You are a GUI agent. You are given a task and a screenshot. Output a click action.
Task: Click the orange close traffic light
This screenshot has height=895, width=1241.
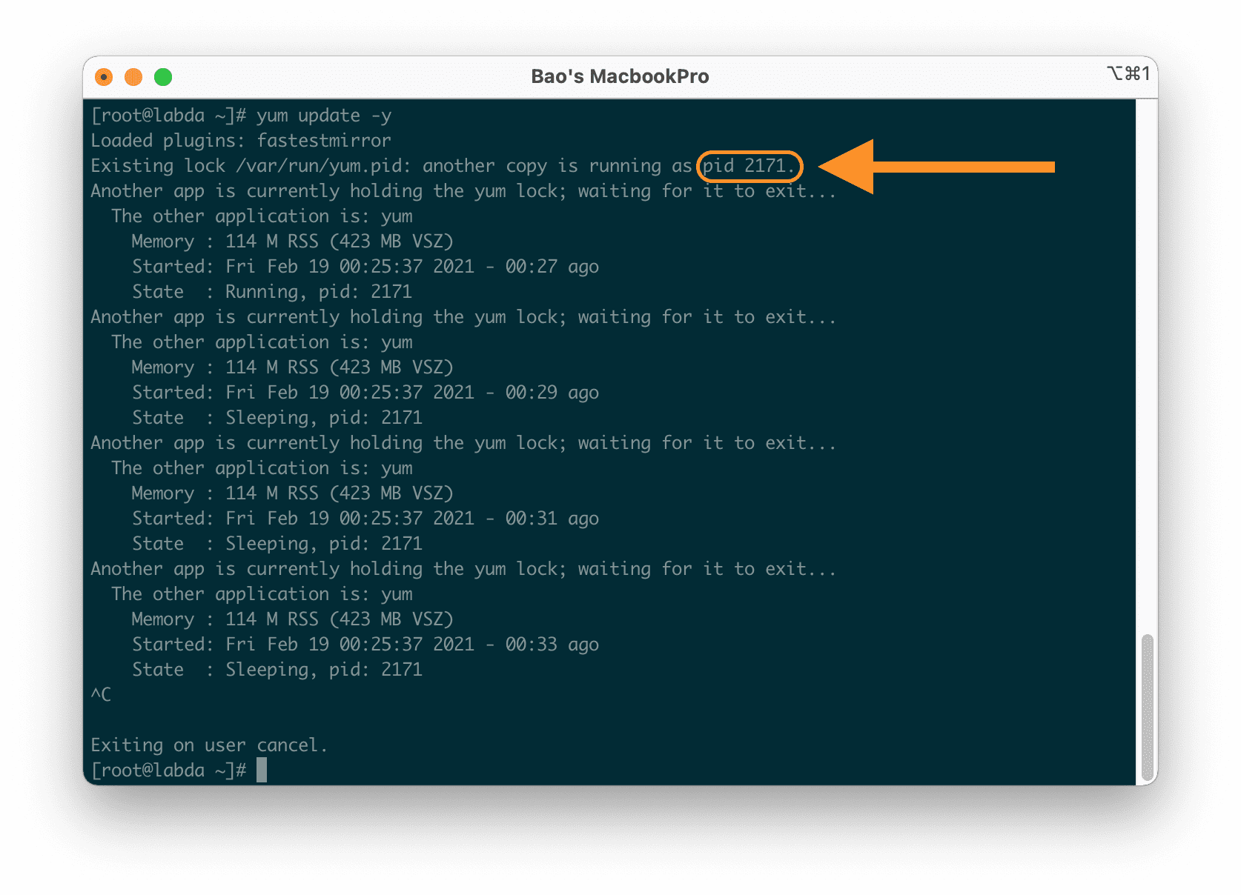pos(104,76)
